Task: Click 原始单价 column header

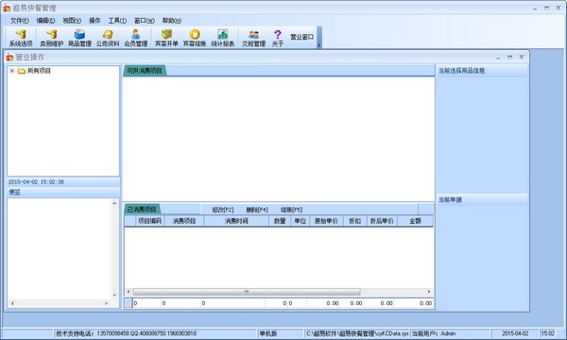Action: point(326,221)
